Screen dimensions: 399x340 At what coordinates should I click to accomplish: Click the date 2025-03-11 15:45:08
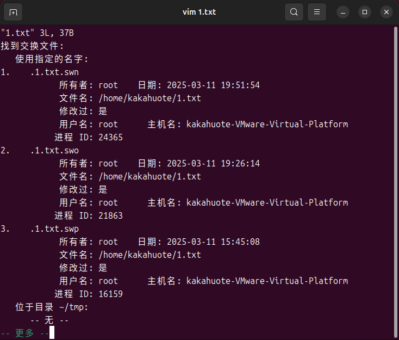(213, 242)
